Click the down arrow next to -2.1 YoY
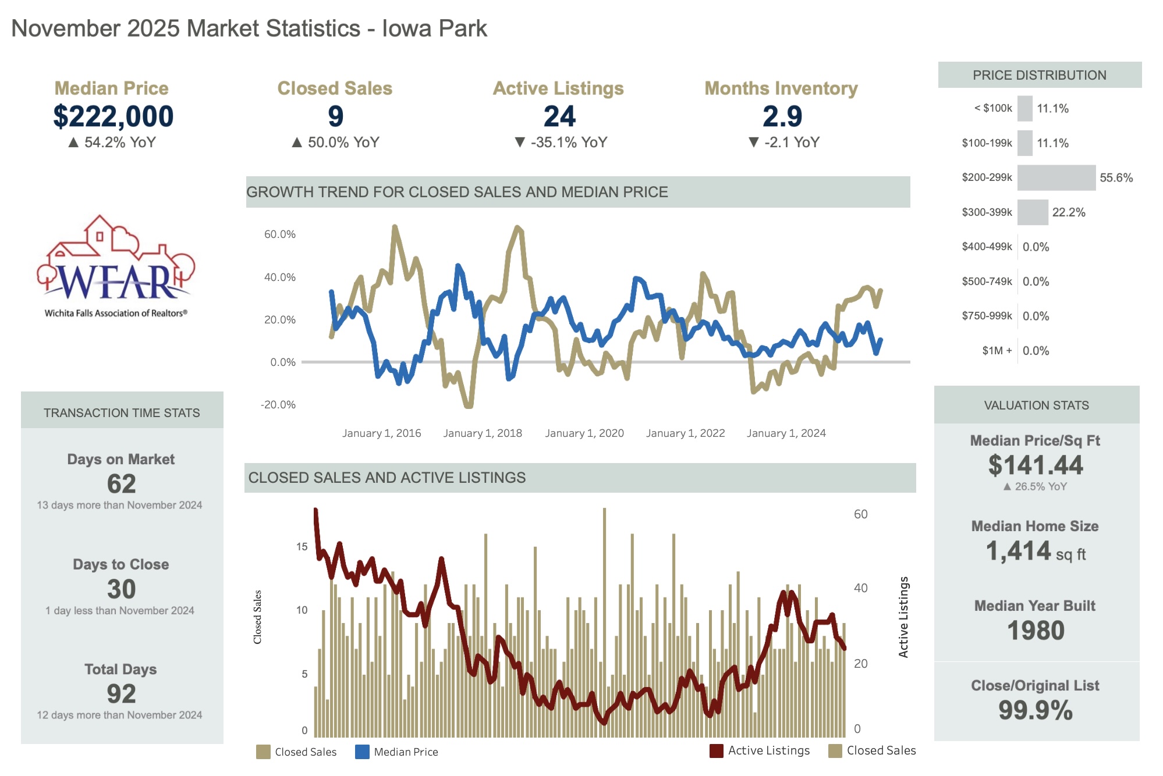 click(x=754, y=143)
